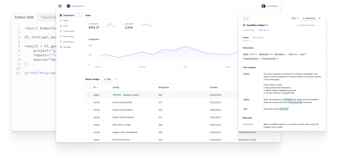Switch to the Python SDK tab
Screen dimensions: 337x159
coord(24,17)
